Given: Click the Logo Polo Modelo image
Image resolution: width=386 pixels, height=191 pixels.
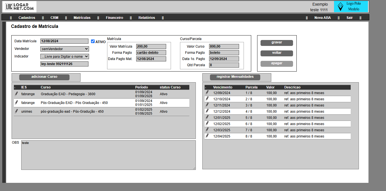Looking at the screenshot, I should point(351,7).
